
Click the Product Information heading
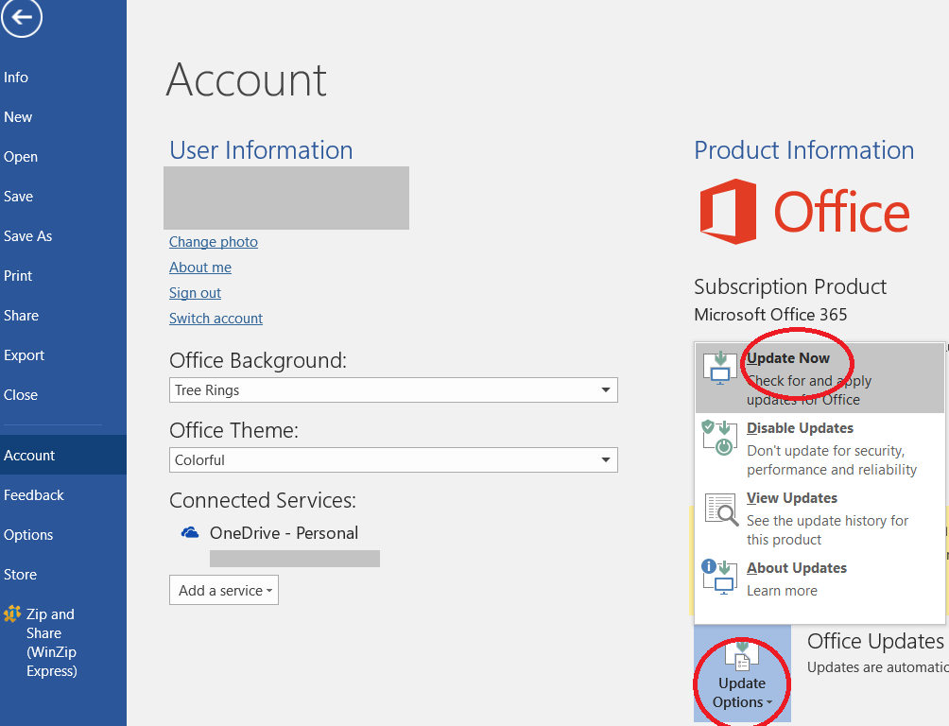point(803,149)
